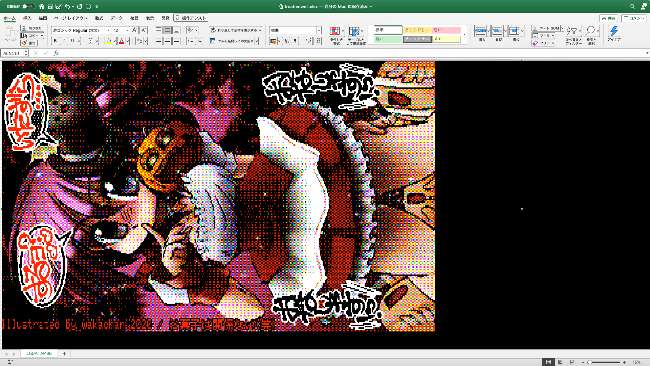
Task: Open Sort & Filter (並べ替えとフィルター)
Action: pos(573,35)
